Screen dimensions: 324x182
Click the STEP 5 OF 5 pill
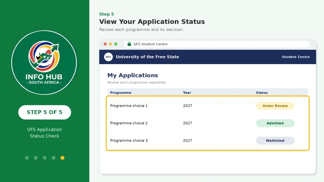click(x=44, y=112)
